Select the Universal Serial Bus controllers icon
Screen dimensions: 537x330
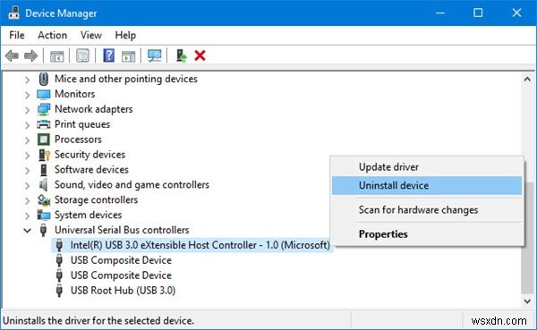point(43,230)
